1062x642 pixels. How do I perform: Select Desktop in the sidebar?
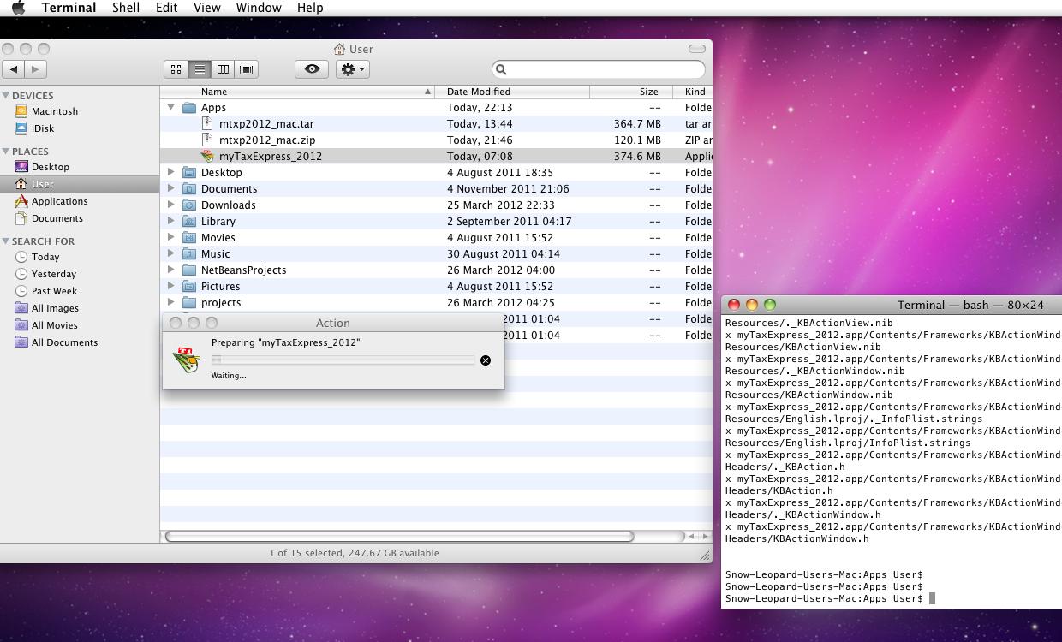(x=50, y=167)
